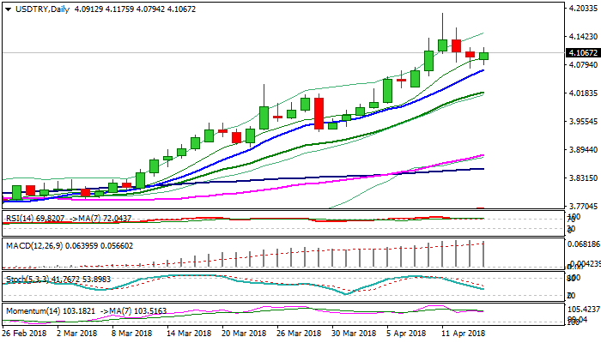601x343 pixels.
Task: Click the 4.20335 price axis level
Action: point(583,9)
